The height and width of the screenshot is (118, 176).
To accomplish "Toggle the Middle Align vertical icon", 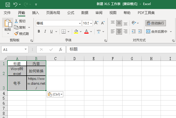I will click(x=119, y=23).
